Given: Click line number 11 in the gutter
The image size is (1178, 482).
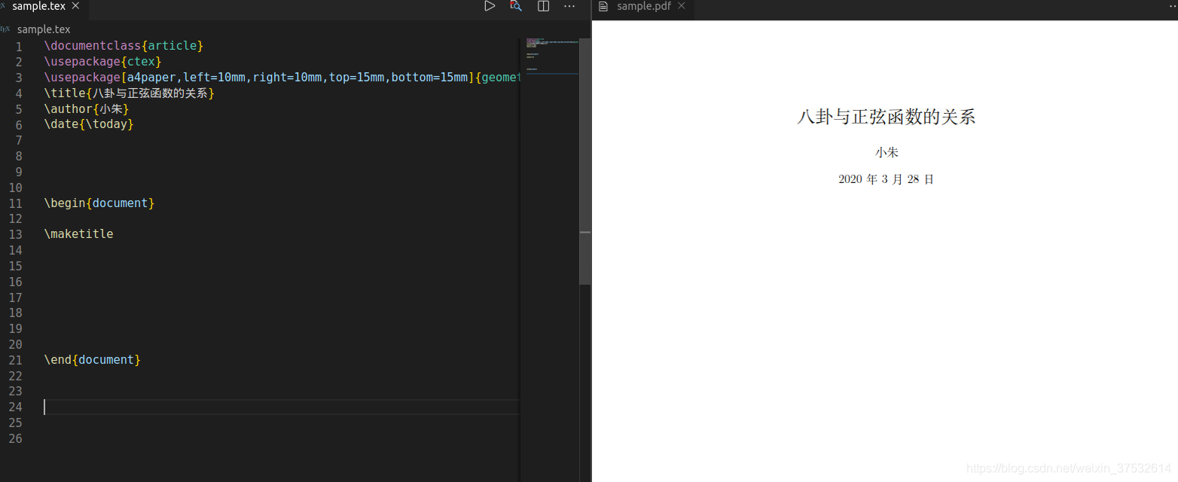Looking at the screenshot, I should [15, 203].
